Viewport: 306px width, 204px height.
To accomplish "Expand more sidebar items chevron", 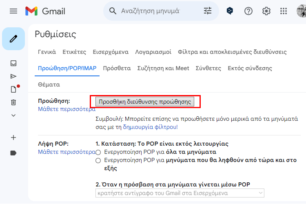I will coord(13,115).
